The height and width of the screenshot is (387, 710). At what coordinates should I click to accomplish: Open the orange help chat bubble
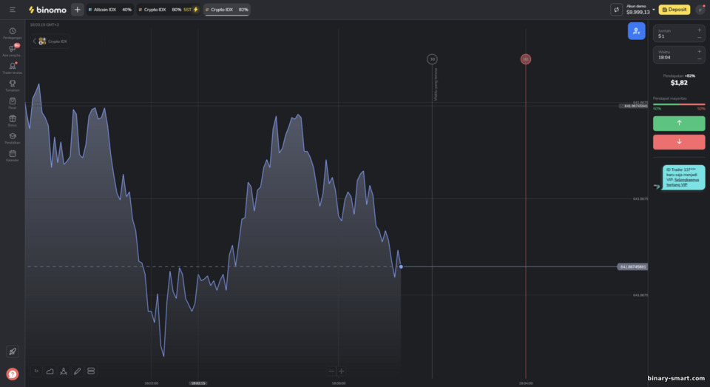coord(13,374)
